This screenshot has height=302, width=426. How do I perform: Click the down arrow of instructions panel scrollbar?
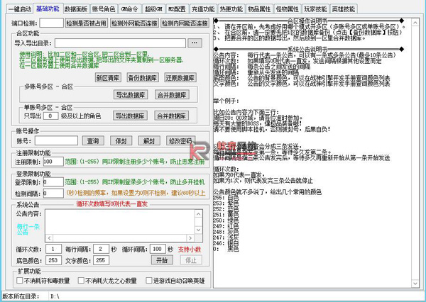tap(415, 284)
